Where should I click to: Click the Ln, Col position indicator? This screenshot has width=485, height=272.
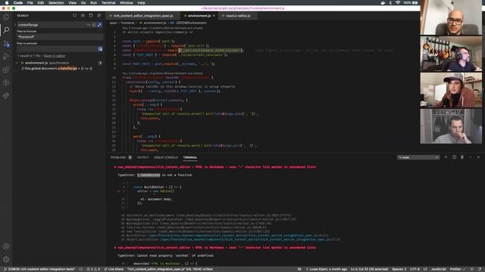[369, 269]
